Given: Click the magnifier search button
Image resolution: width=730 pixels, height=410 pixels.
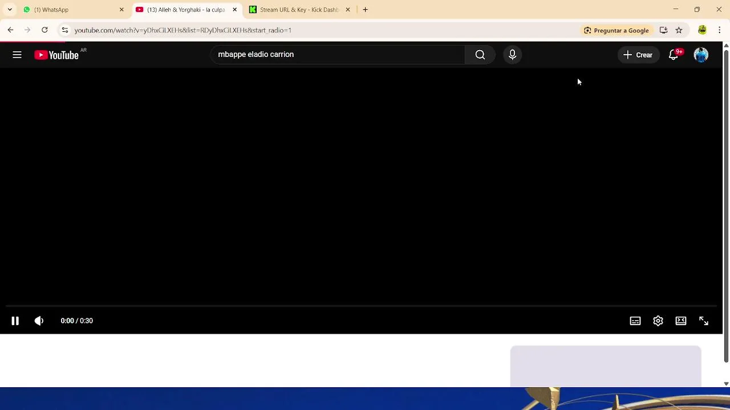Looking at the screenshot, I should click(x=480, y=55).
